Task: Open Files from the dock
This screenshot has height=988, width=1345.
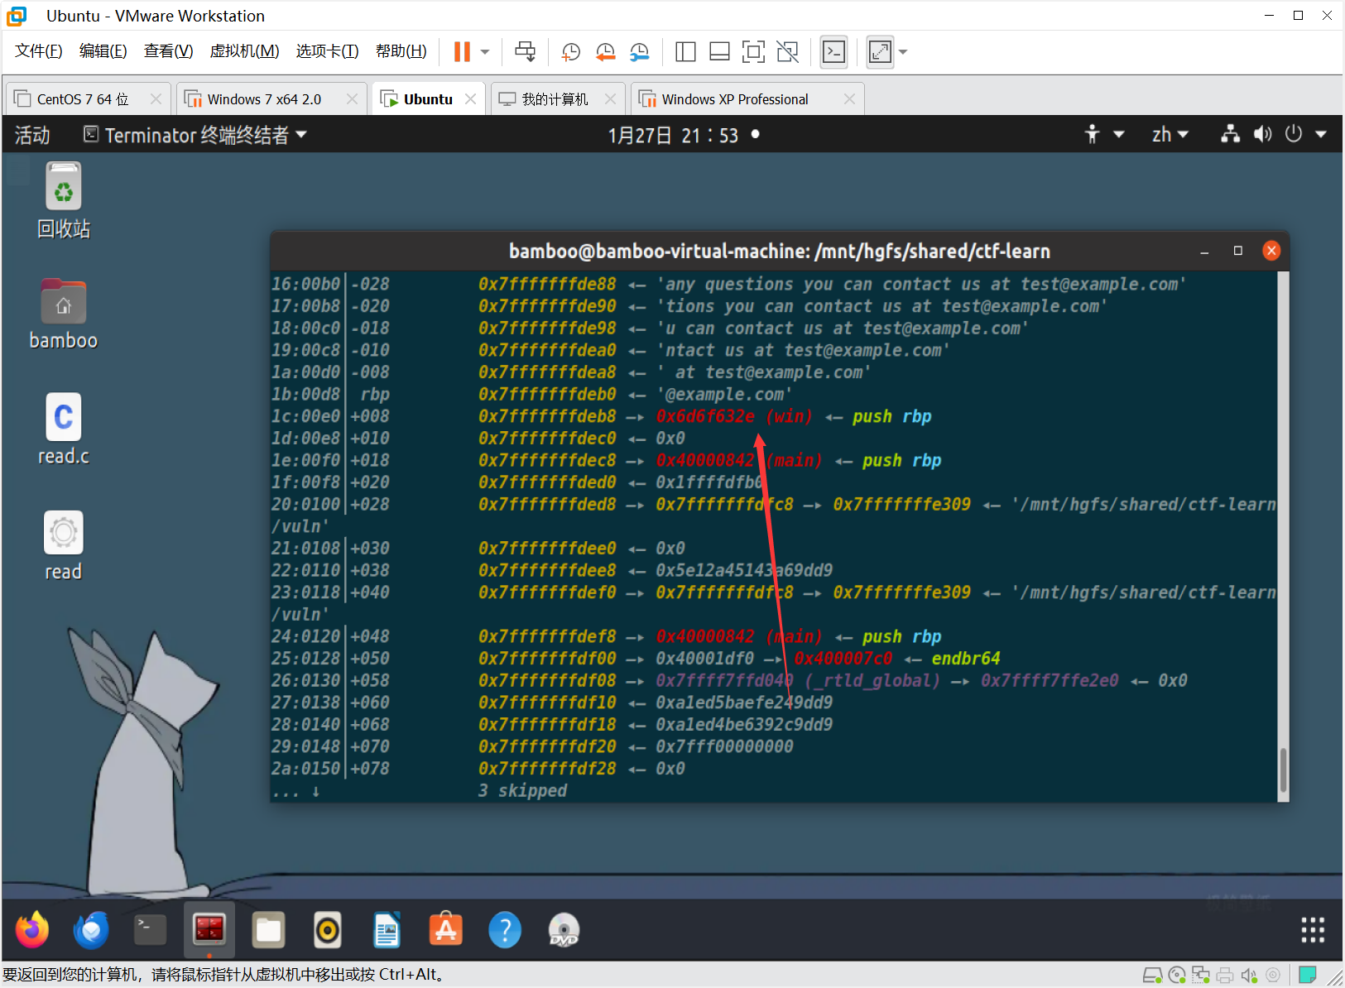Action: click(268, 930)
